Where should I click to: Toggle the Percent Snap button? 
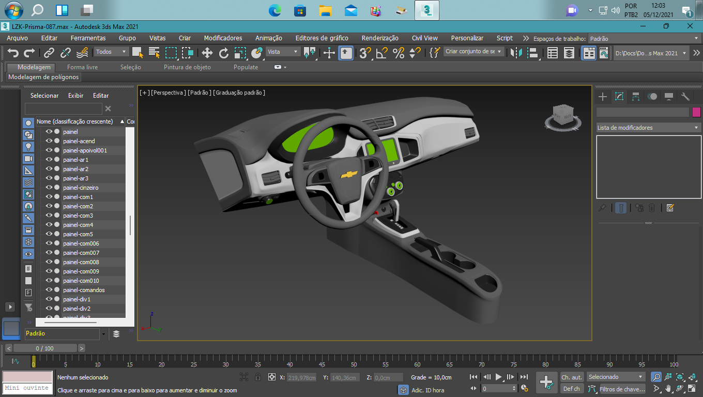point(399,53)
